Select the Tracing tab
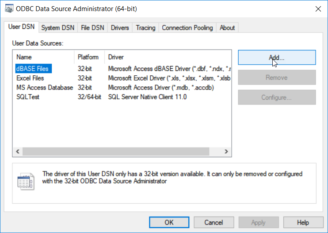 tap(145, 28)
